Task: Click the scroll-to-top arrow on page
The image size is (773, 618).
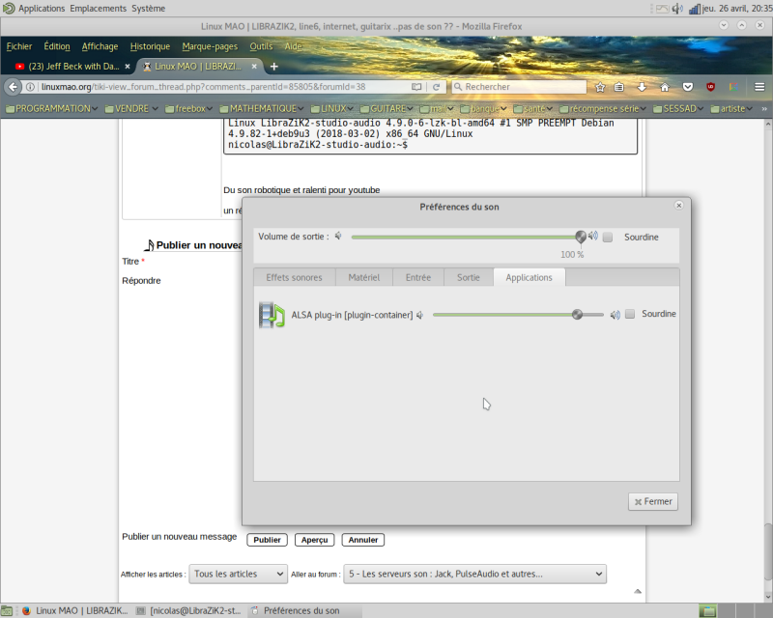Action: (x=638, y=591)
